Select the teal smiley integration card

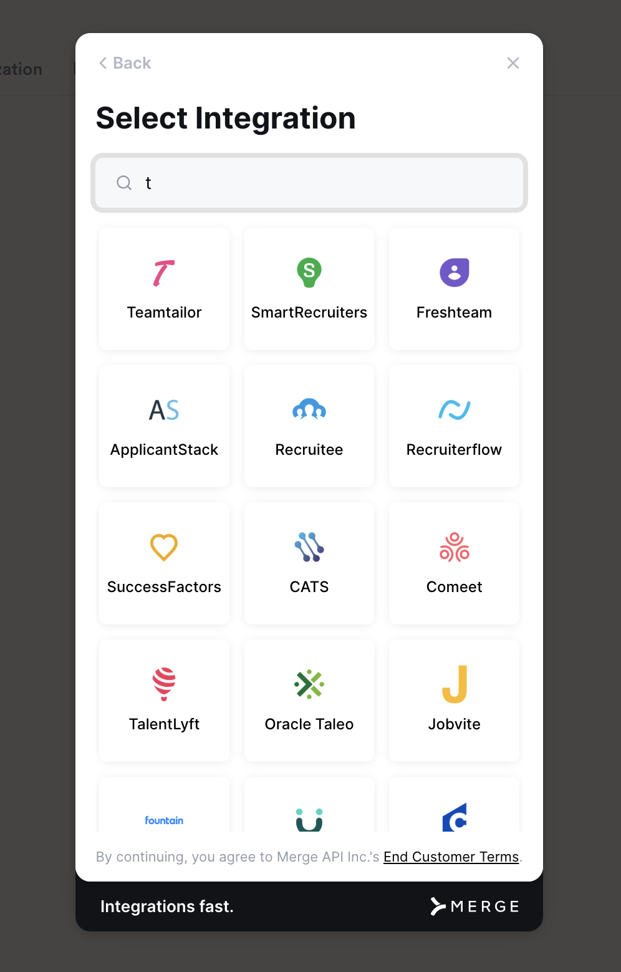(309, 804)
